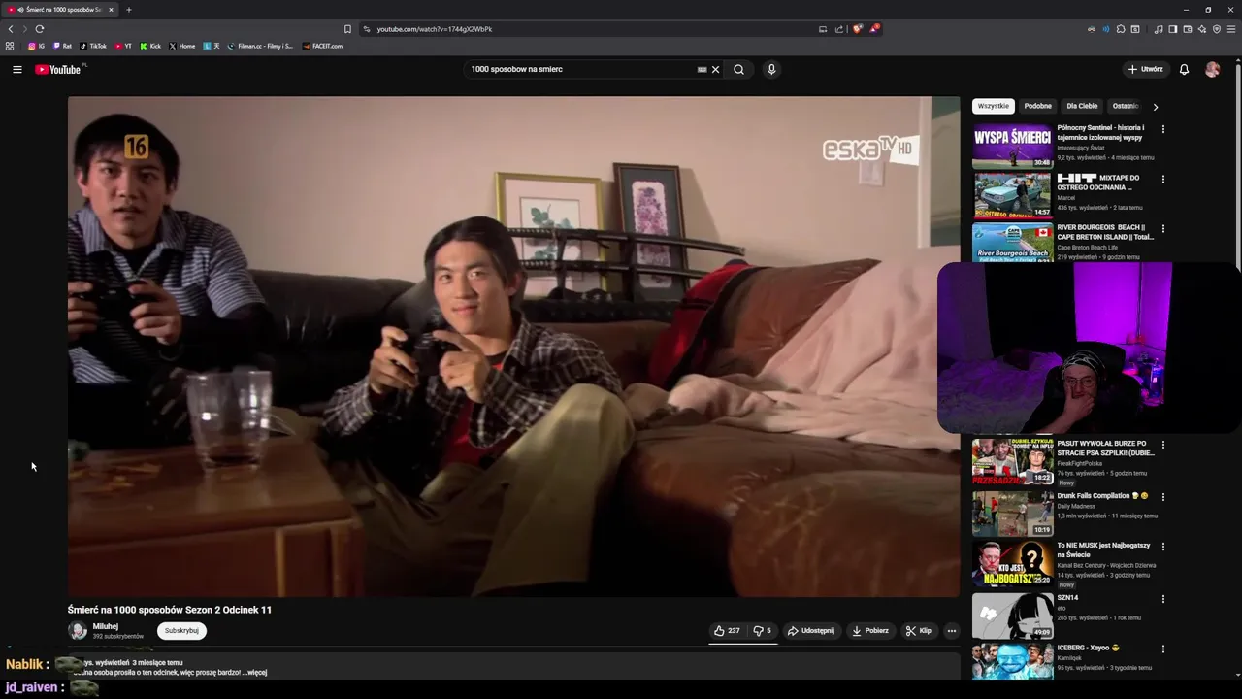Click the main video player to pause
1242x699 pixels.
pos(513,347)
